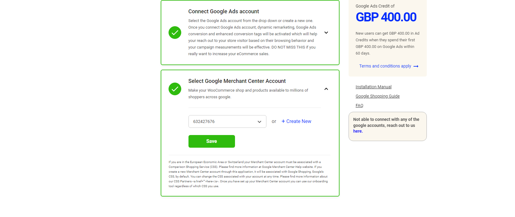Click the GBP 400.00 credit amount
Viewport: 515px width, 217px height.
(x=386, y=17)
